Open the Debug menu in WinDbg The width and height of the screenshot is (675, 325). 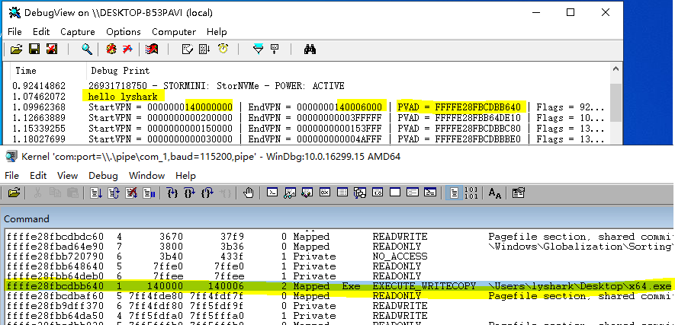[103, 176]
